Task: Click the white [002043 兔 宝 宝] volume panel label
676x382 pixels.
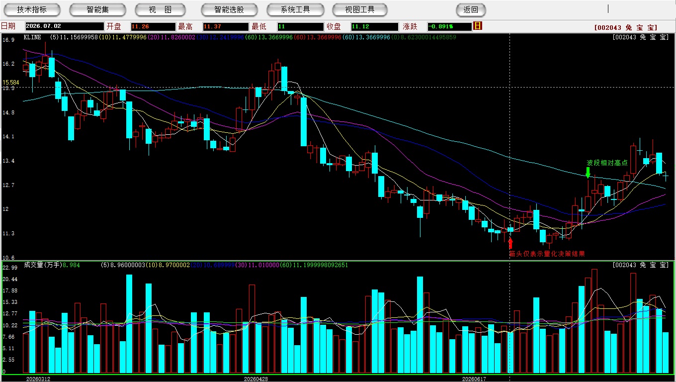Action: [x=641, y=265]
